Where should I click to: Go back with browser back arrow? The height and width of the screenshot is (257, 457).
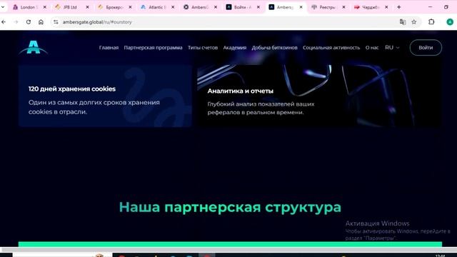click(x=4, y=22)
